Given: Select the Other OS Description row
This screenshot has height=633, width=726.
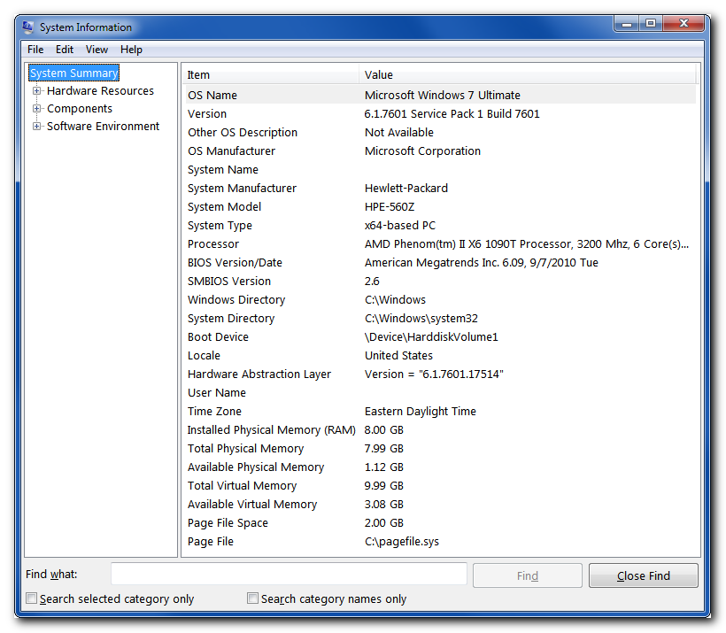Looking at the screenshot, I should (441, 132).
